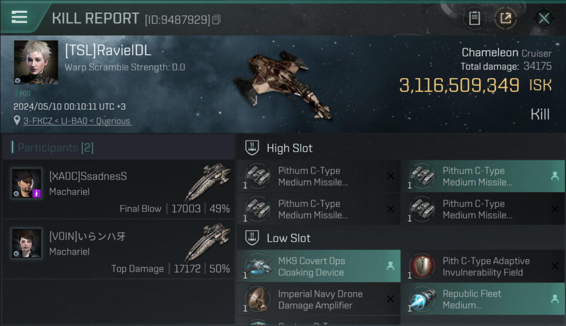Screen dimensions: 566x326
Task: Open the hamburger menu
Action: 19,17
